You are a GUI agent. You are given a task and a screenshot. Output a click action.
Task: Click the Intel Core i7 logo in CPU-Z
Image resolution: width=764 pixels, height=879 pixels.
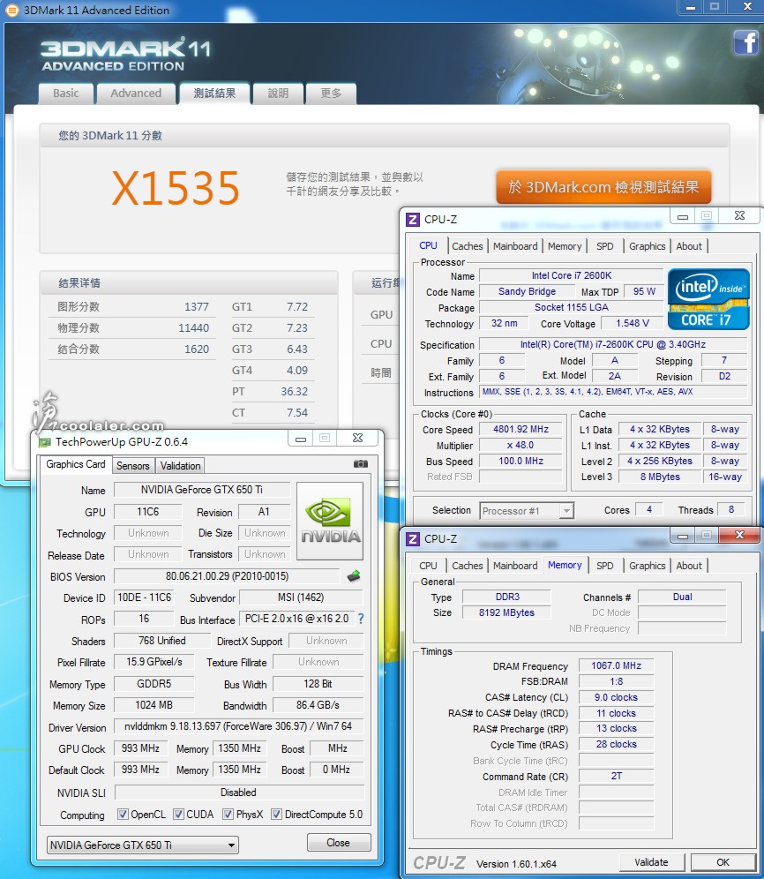coord(708,299)
